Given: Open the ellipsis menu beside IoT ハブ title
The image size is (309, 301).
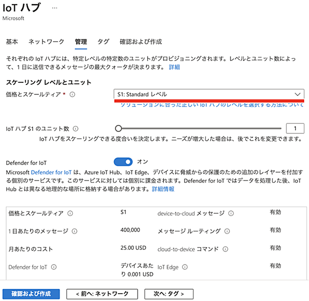Looking at the screenshot, I should pyautogui.click(x=55, y=8).
